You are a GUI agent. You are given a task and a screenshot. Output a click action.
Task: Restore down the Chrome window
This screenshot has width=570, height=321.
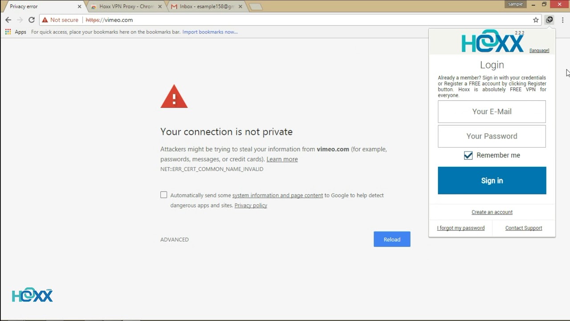tap(544, 4)
